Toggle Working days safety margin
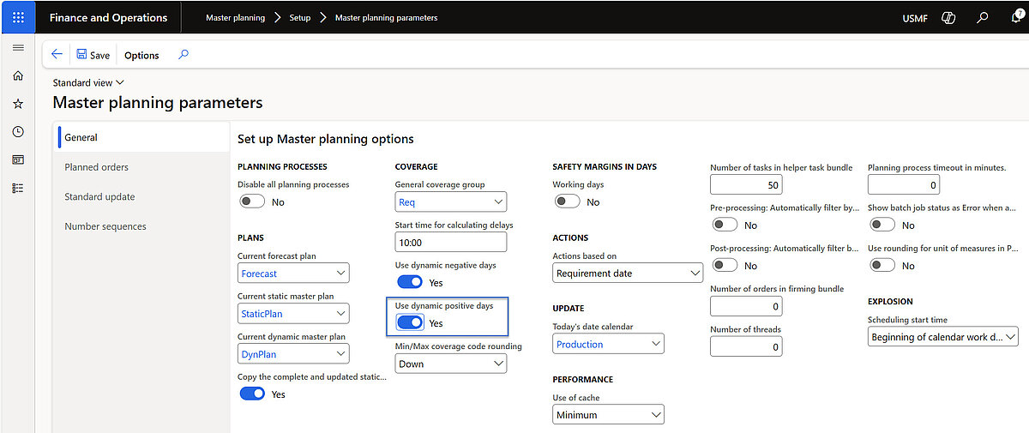1029x433 pixels. point(567,201)
